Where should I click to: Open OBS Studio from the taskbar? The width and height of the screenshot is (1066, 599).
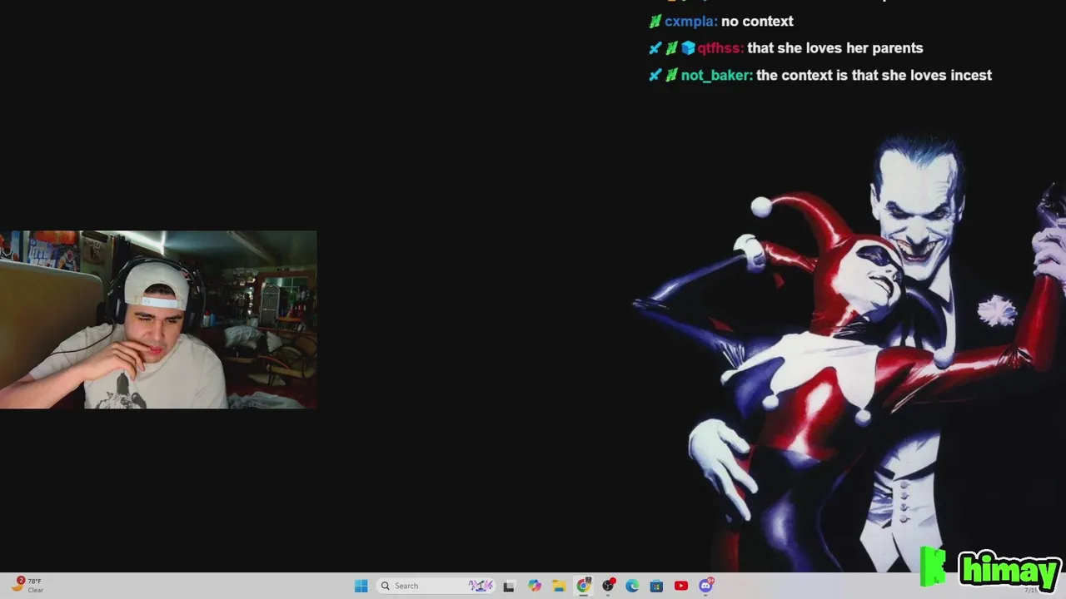608,586
